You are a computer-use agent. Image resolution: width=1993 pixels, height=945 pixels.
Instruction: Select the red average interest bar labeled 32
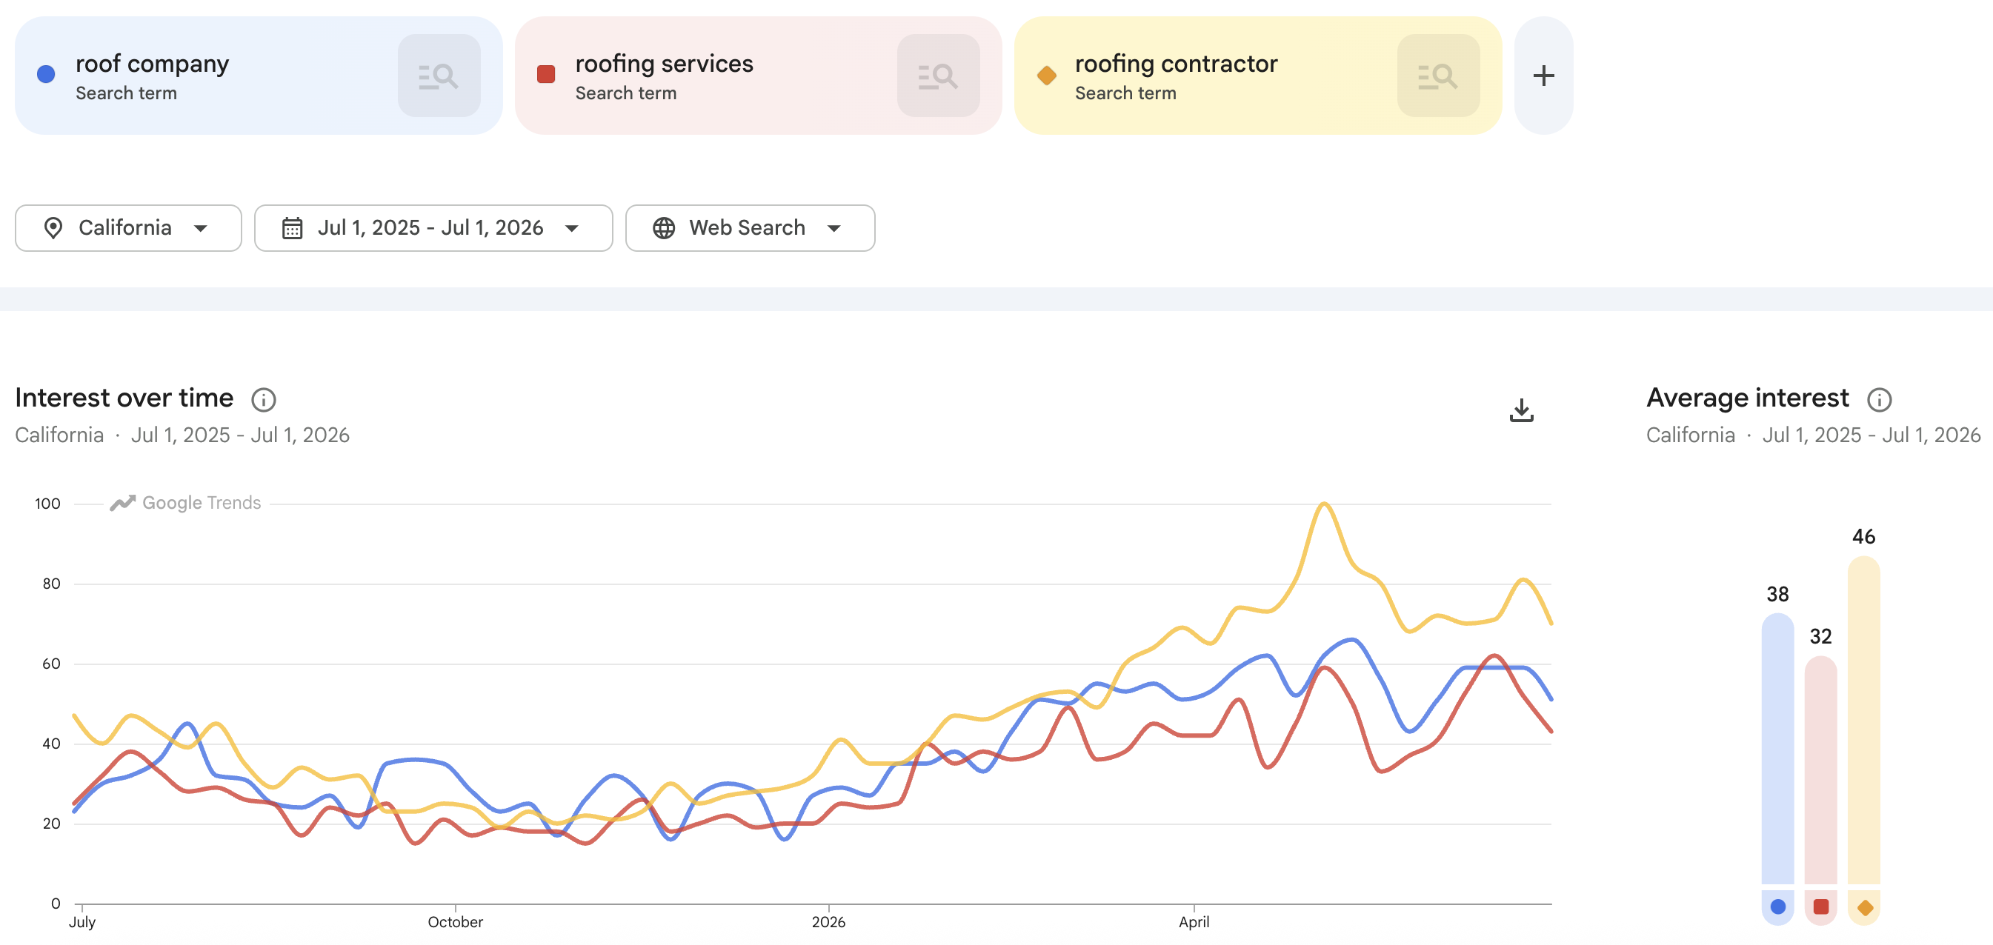[1821, 770]
